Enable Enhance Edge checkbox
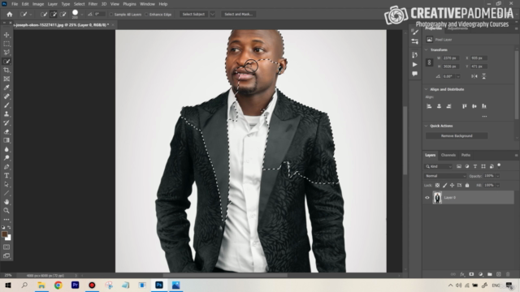Image resolution: width=520 pixels, height=292 pixels. click(146, 15)
